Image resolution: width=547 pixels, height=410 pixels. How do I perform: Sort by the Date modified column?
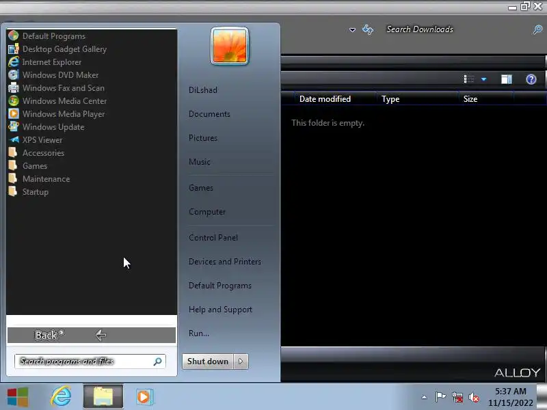tap(335, 99)
